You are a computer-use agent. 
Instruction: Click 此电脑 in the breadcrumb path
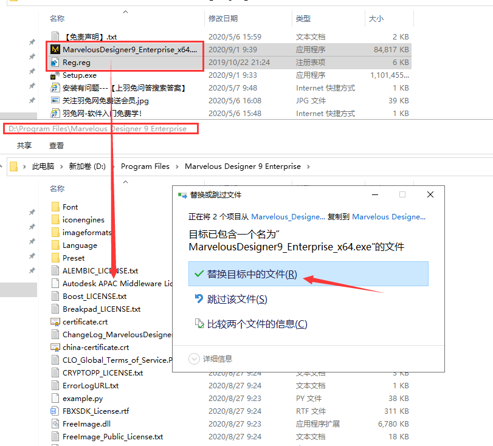[43, 166]
